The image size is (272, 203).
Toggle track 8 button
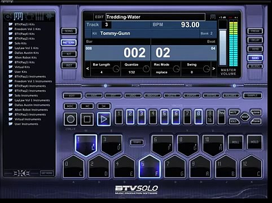point(199,117)
